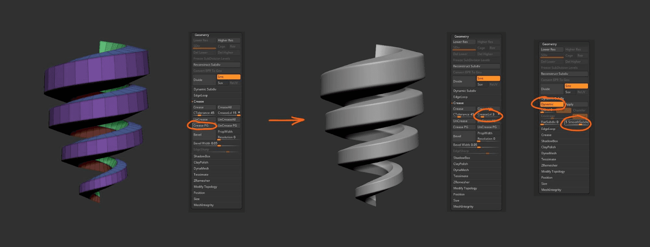Expand the Crease section in the rightmost panel

coord(546,135)
